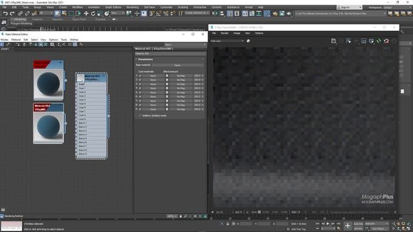Click the red teapot render icon in Frame Buffer

click(387, 41)
